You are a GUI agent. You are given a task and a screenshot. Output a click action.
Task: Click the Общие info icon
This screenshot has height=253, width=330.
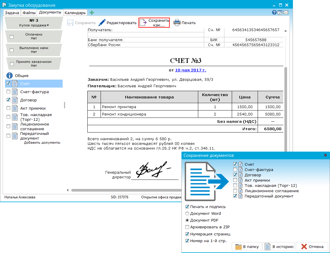click(9, 76)
